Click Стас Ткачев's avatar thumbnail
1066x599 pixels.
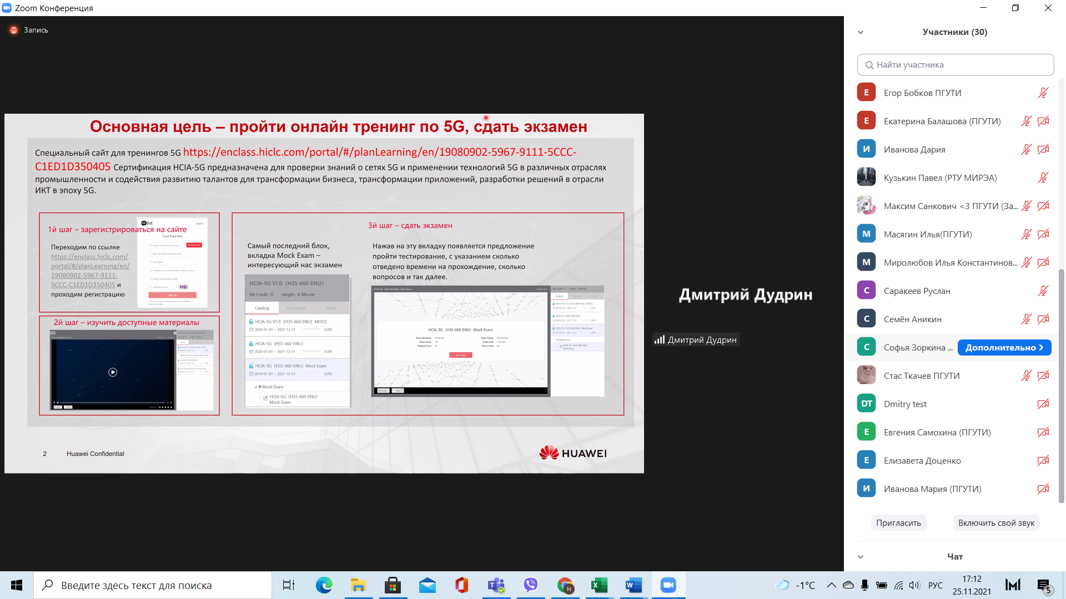coord(866,375)
